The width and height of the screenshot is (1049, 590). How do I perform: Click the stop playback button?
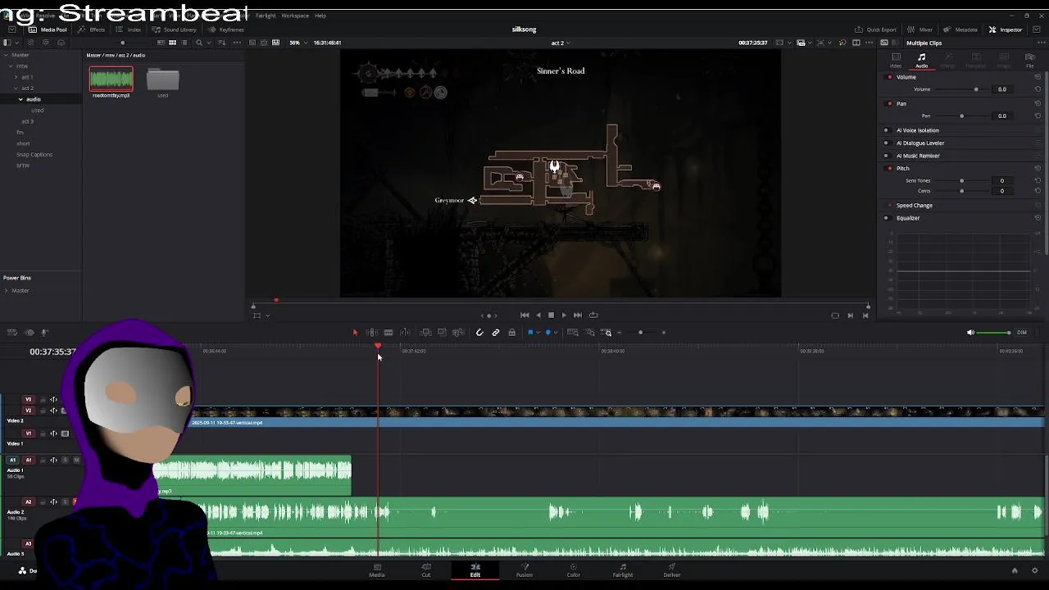click(x=551, y=315)
